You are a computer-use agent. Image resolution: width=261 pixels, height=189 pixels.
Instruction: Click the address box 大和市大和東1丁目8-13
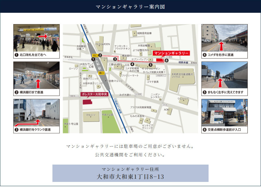tap(130, 173)
